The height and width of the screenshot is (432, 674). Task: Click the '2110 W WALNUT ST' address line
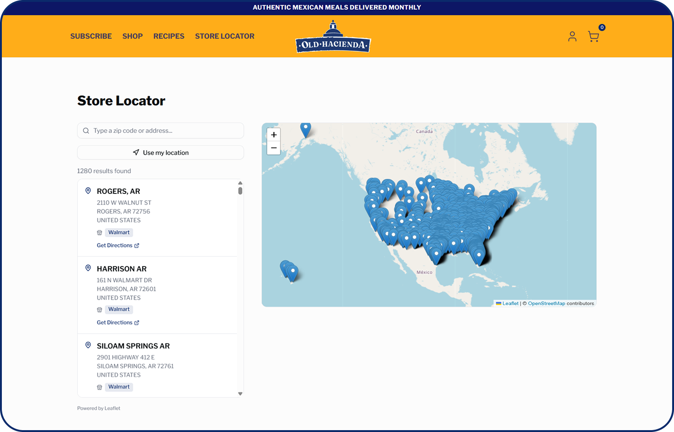click(x=124, y=203)
